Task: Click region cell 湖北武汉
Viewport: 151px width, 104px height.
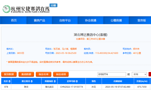Action: tap(49, 87)
